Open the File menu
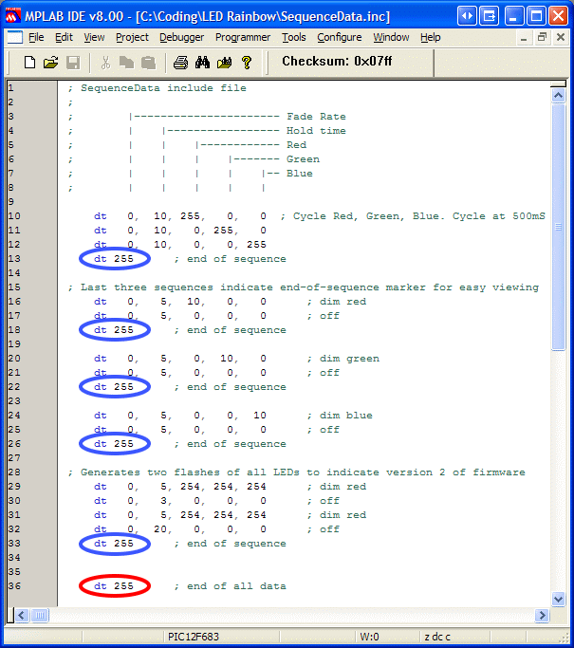 point(36,37)
